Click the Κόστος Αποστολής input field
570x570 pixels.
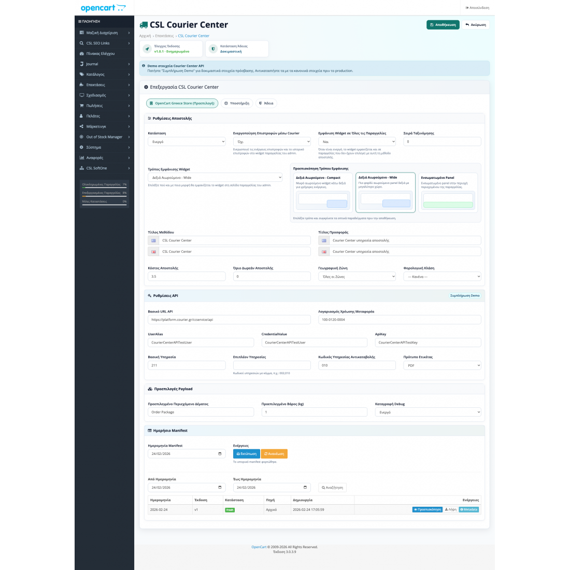click(x=187, y=277)
